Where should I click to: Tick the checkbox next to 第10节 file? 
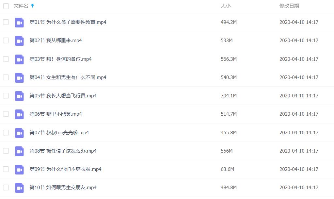pyautogui.click(x=6, y=188)
